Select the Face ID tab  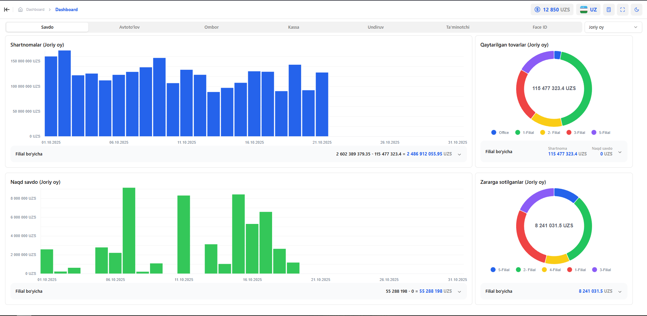[539, 27]
